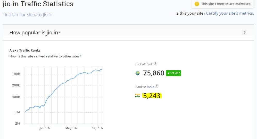This screenshot has width=257, height=139.
Task: Open Find similar sites to jio.in link
Action: coord(27,15)
